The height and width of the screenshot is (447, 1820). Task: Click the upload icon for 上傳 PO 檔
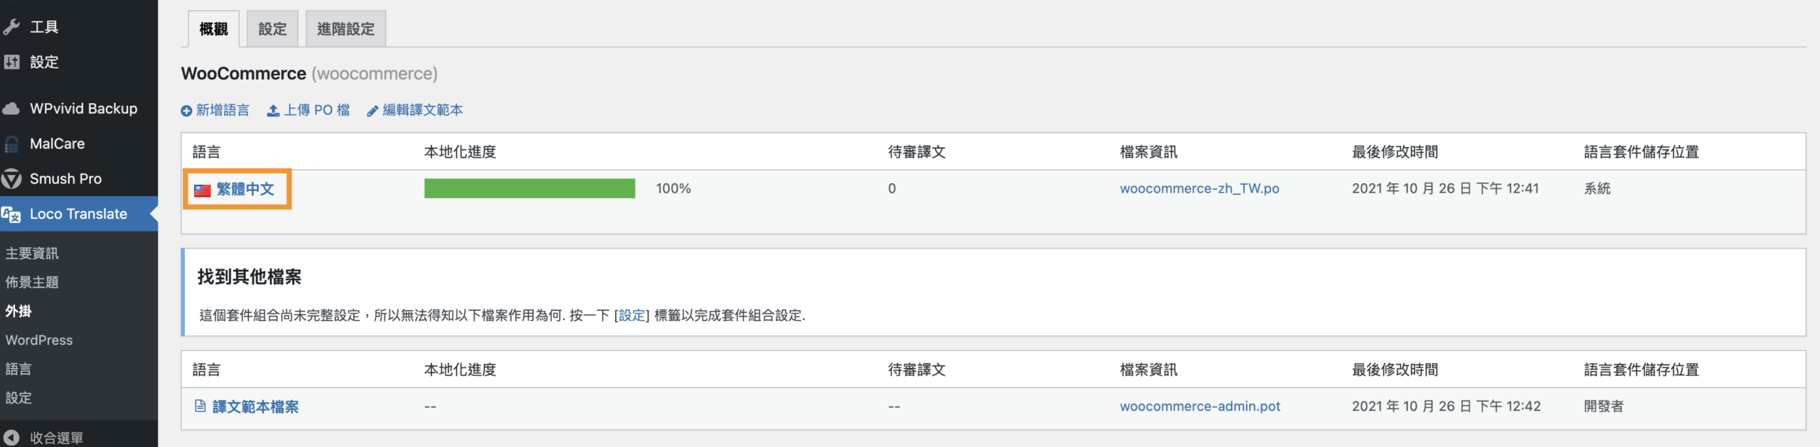(x=273, y=111)
